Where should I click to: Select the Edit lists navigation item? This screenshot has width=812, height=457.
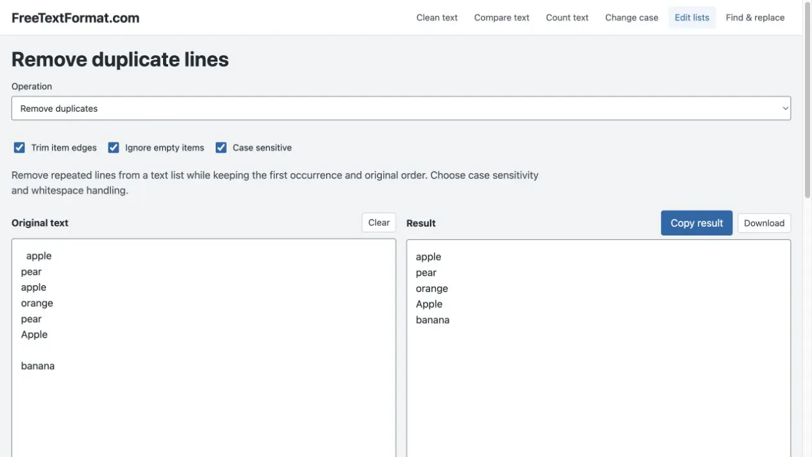click(692, 18)
